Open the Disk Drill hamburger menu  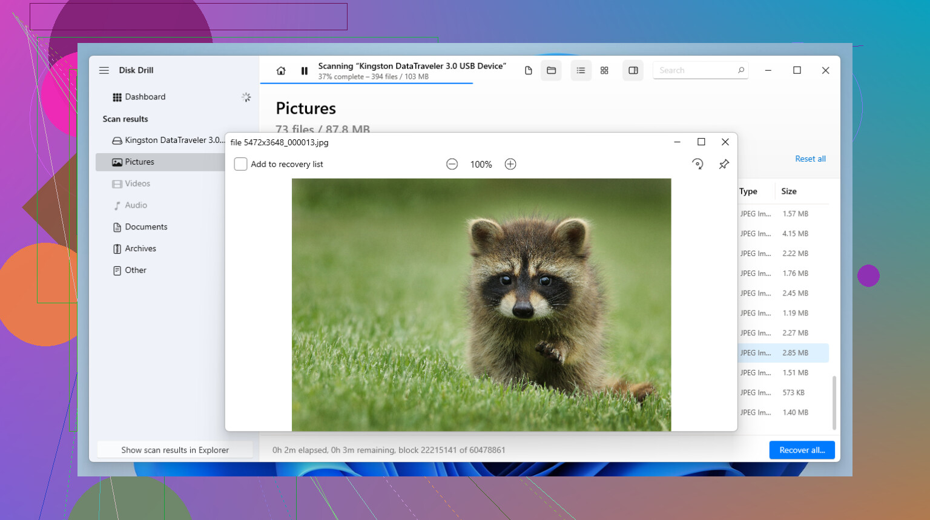point(104,70)
